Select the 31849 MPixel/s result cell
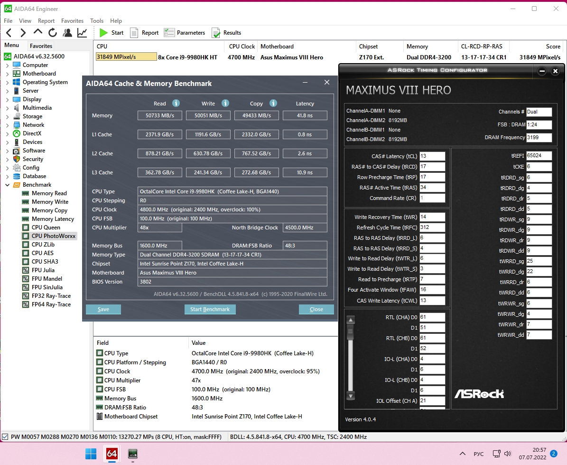 [x=126, y=57]
